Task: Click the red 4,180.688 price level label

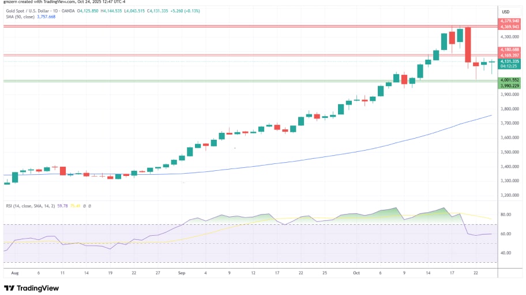Action: 509,49
